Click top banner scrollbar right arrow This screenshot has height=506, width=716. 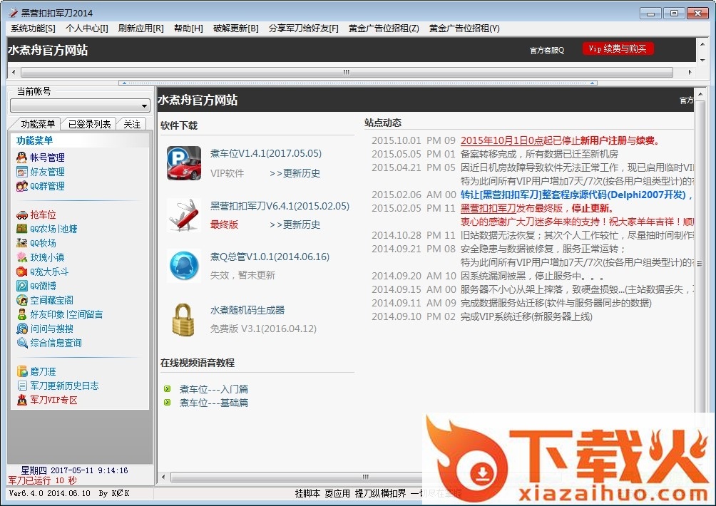(x=690, y=72)
